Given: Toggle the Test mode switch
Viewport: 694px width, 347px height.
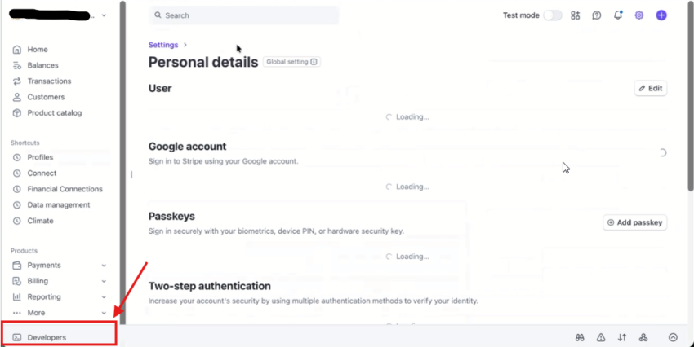Looking at the screenshot, I should pyautogui.click(x=553, y=15).
